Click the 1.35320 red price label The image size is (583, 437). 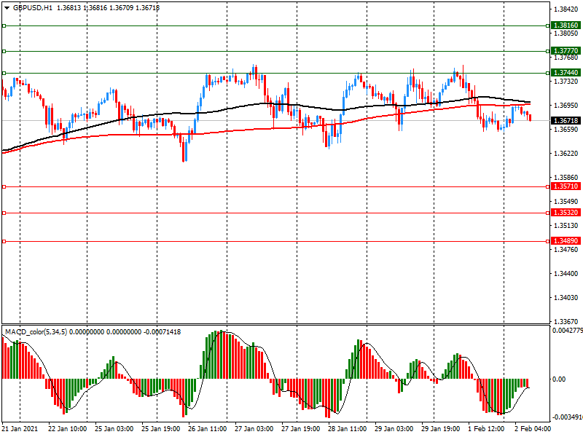566,213
